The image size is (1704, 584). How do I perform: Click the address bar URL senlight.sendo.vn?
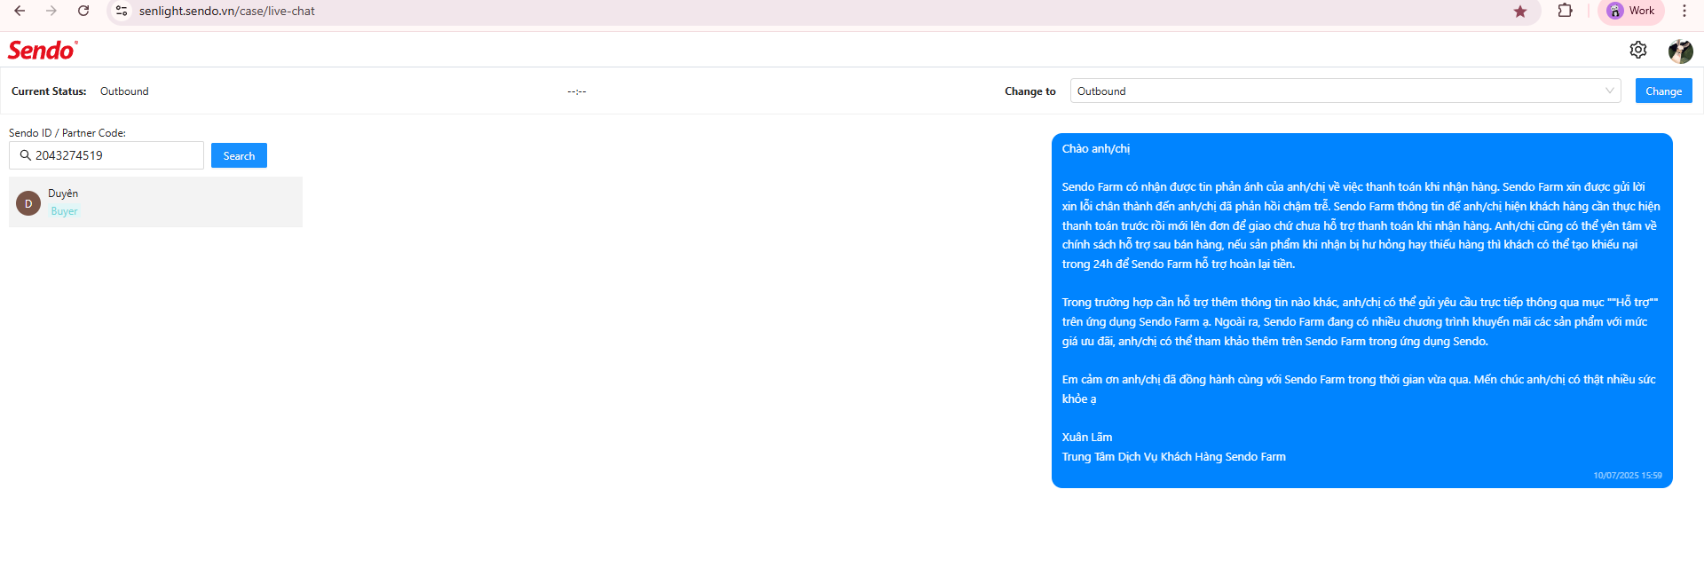(226, 11)
